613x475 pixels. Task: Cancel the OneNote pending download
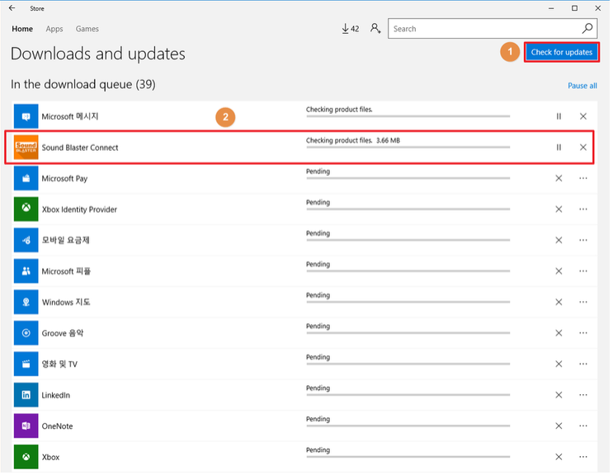[x=559, y=426]
